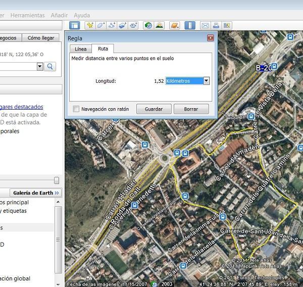Click the add polygon tool
Image resolution: width=303 pixels, height=287 pixels.
pos(101,25)
